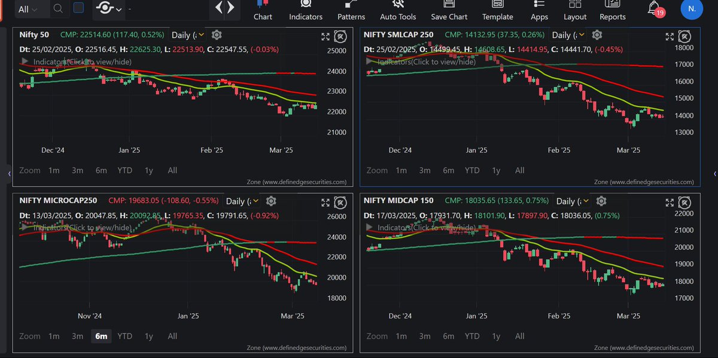Maximize the NIFTY MIDCAP 150 chart panel
This screenshot has height=358, width=718.
670,203
